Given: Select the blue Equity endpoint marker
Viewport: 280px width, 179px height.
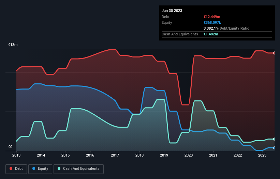Looking at the screenshot, I should [x=274, y=148].
